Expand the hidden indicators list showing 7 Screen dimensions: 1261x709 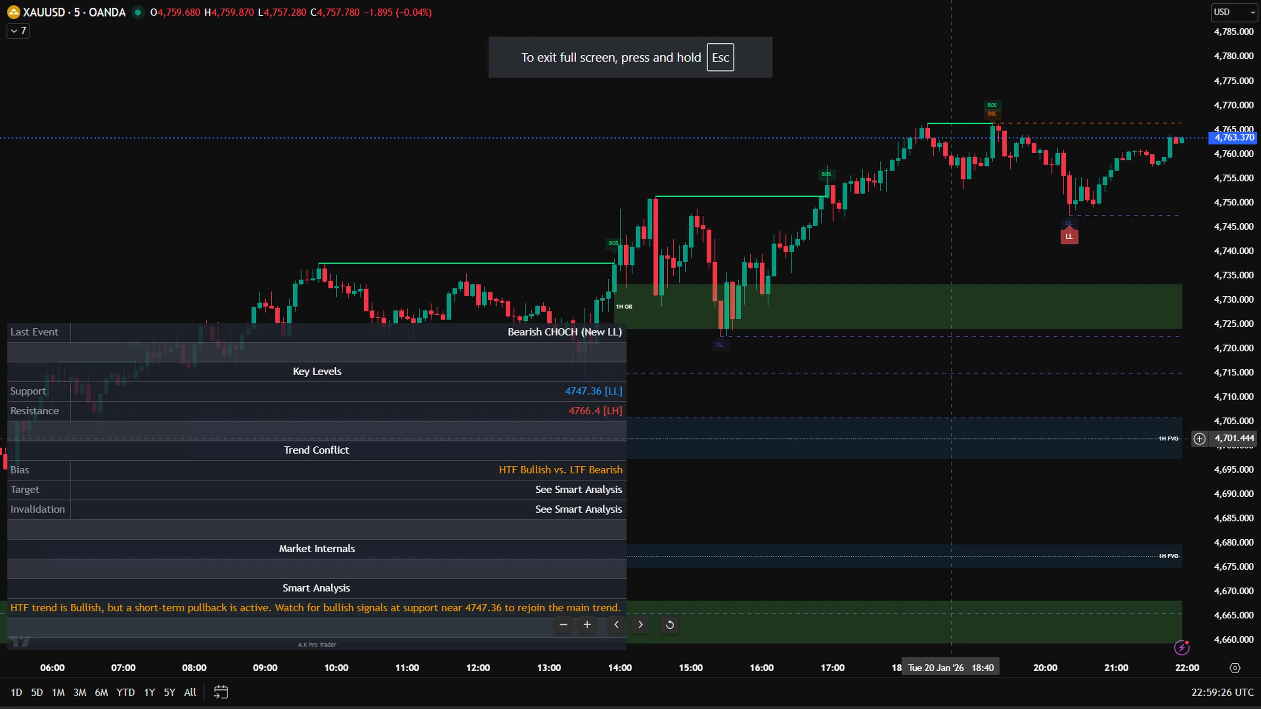18,30
